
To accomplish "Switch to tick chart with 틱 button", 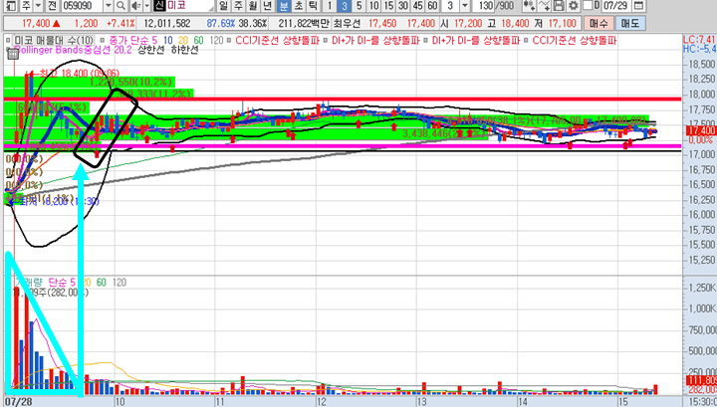I will pyautogui.click(x=314, y=6).
